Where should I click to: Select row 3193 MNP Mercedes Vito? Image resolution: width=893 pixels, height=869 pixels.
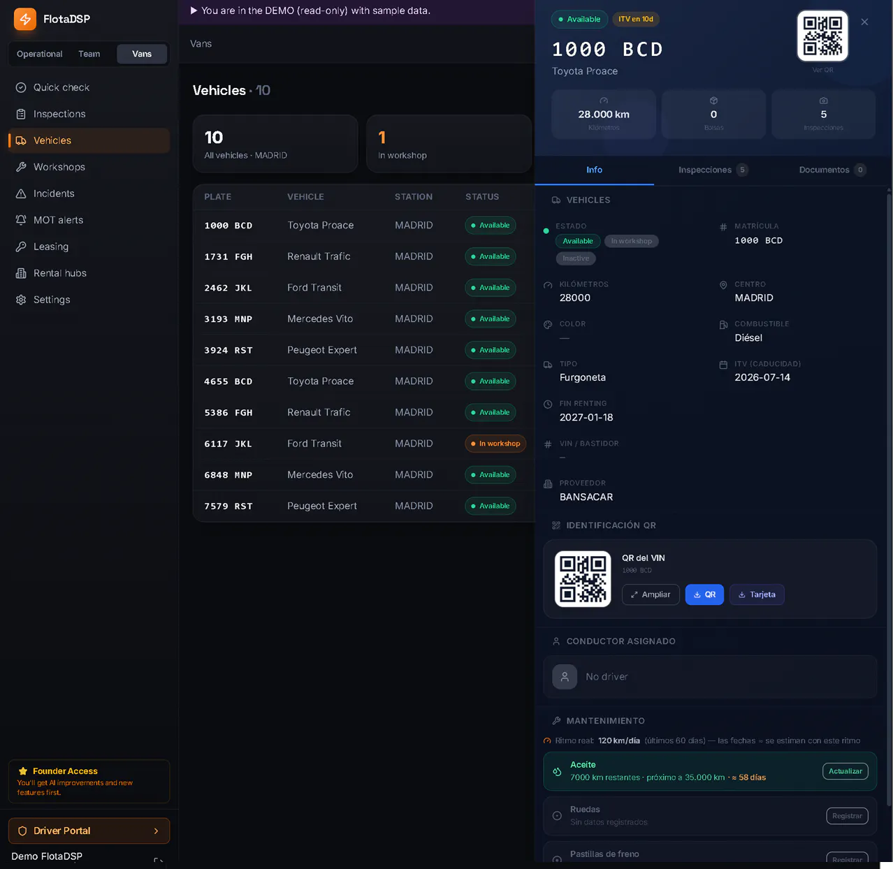pyautogui.click(x=363, y=319)
